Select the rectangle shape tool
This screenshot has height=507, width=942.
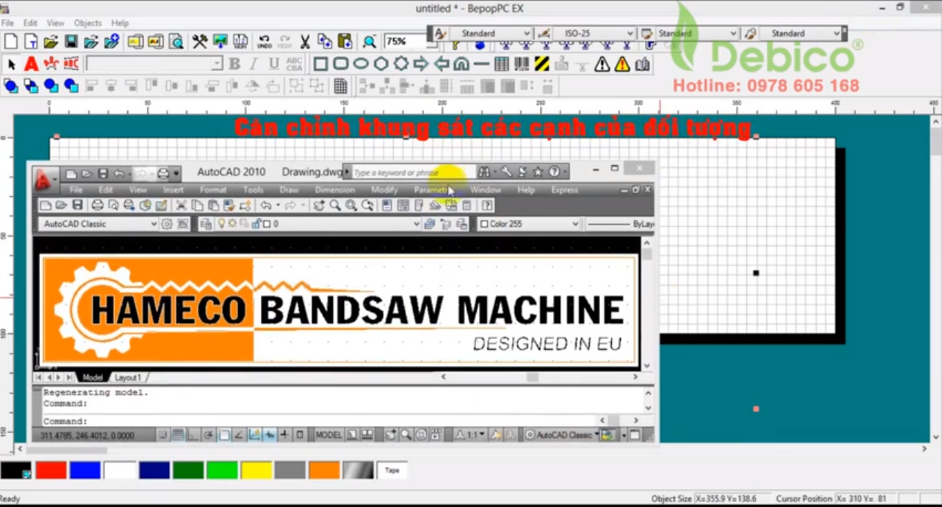click(x=321, y=64)
